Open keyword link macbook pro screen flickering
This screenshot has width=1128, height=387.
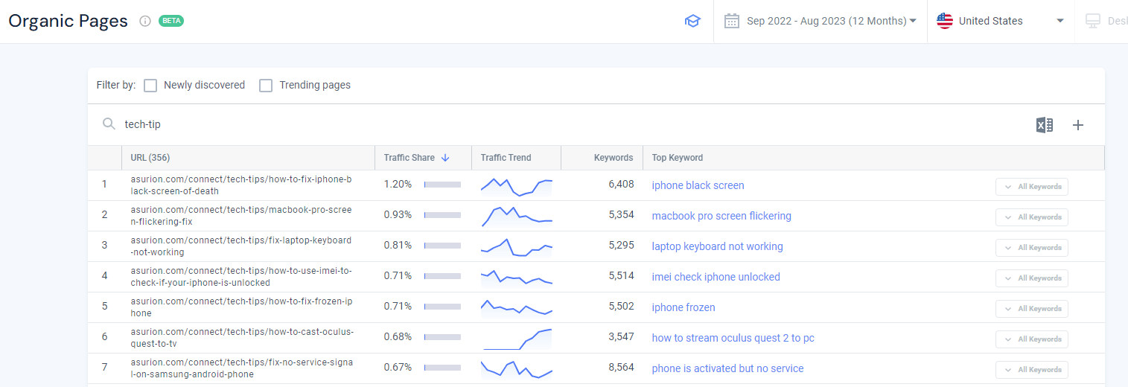coord(721,216)
